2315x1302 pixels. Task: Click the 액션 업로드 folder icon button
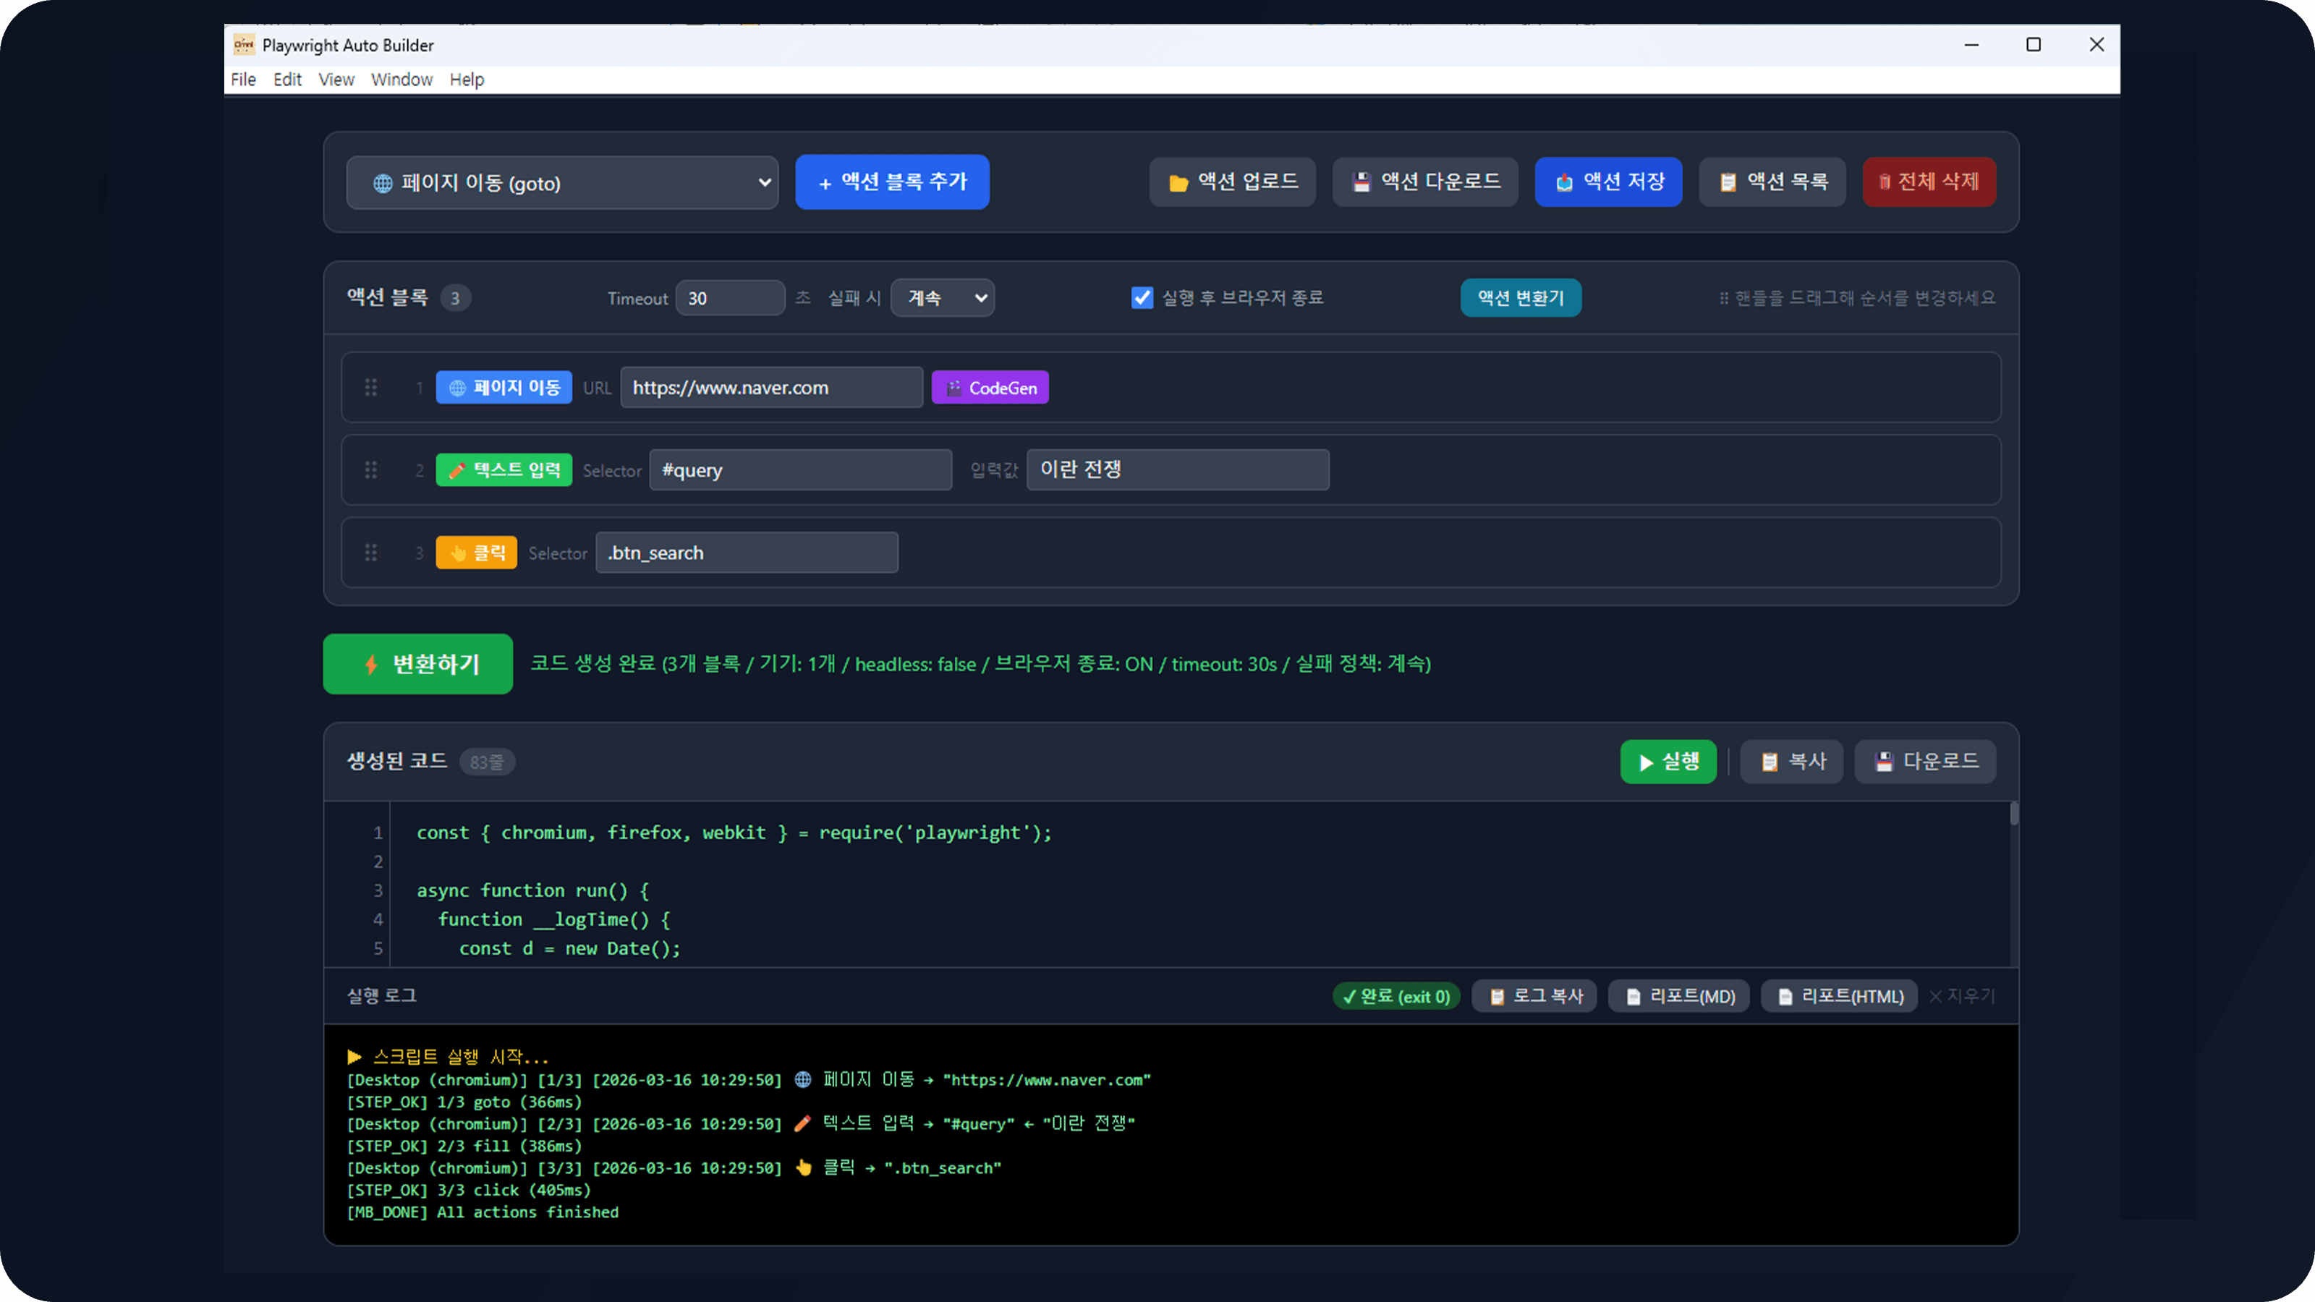tap(1232, 182)
